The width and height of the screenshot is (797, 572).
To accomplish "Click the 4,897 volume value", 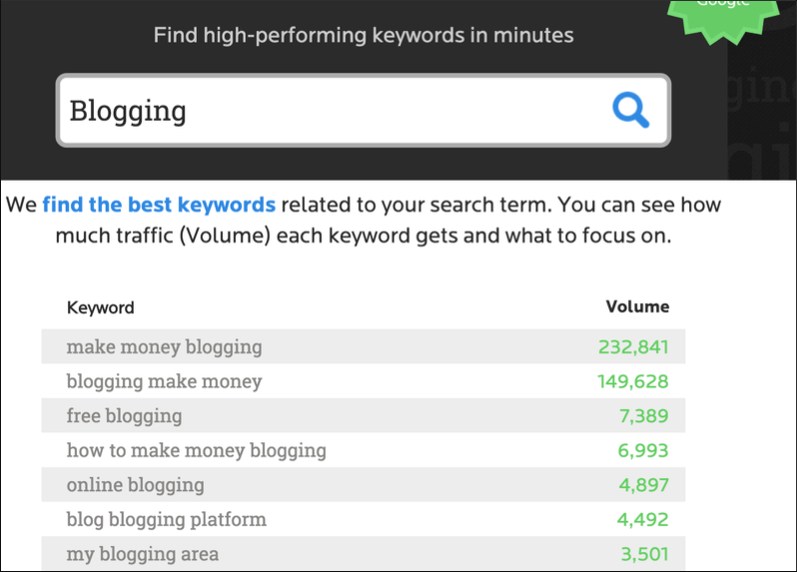I will pos(643,485).
